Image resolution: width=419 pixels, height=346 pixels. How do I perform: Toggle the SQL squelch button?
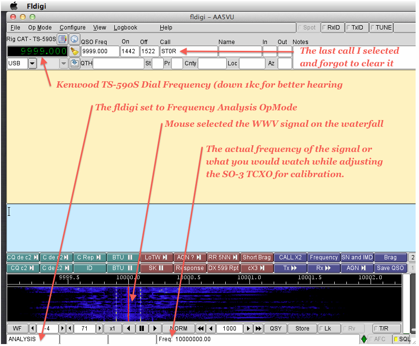pos(402,339)
